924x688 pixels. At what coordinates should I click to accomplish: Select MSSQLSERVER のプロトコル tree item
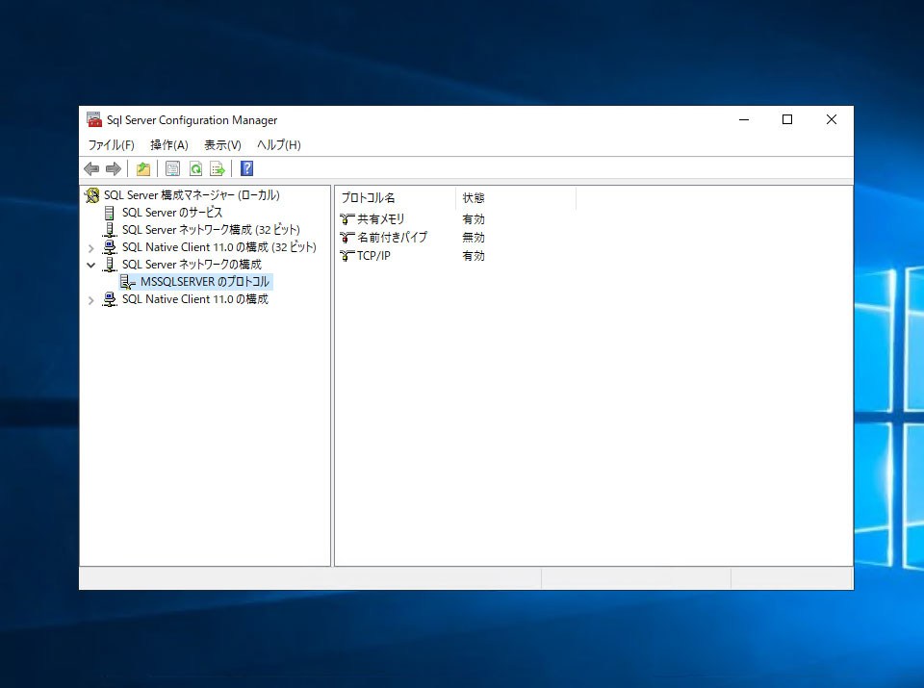coord(204,282)
